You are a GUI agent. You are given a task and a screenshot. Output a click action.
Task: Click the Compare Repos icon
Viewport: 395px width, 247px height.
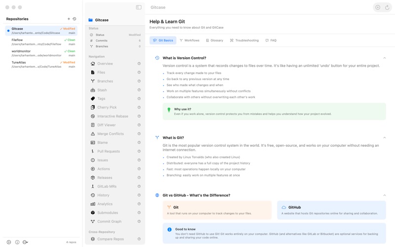(x=93, y=239)
